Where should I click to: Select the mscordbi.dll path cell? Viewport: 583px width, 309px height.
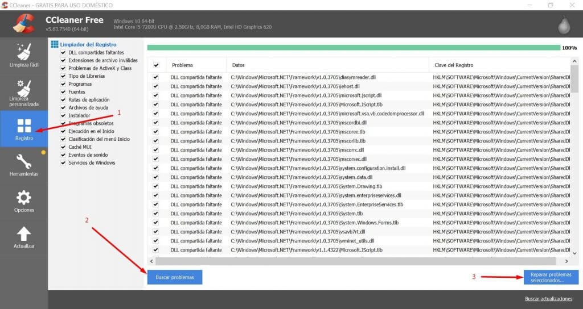tap(298, 123)
